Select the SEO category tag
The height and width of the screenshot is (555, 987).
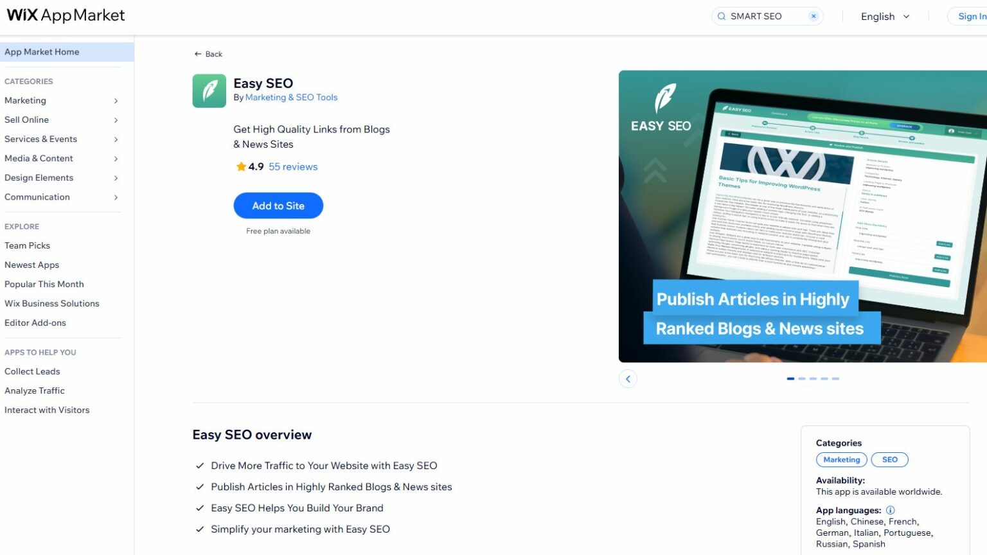[889, 459]
